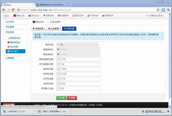Image resolution: width=172 pixels, height=116 pixels.
Task: Open 通知公告 in the top navigation bar
Action: point(19,16)
